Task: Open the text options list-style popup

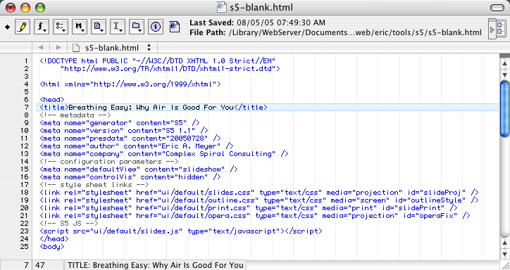Action: (61, 27)
